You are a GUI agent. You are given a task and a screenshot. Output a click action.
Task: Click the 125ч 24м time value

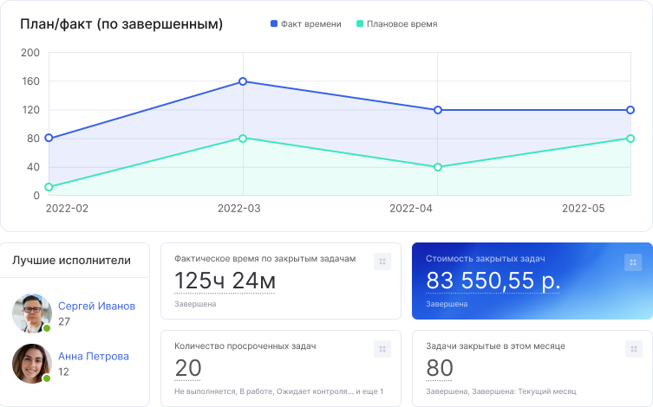[x=225, y=281]
